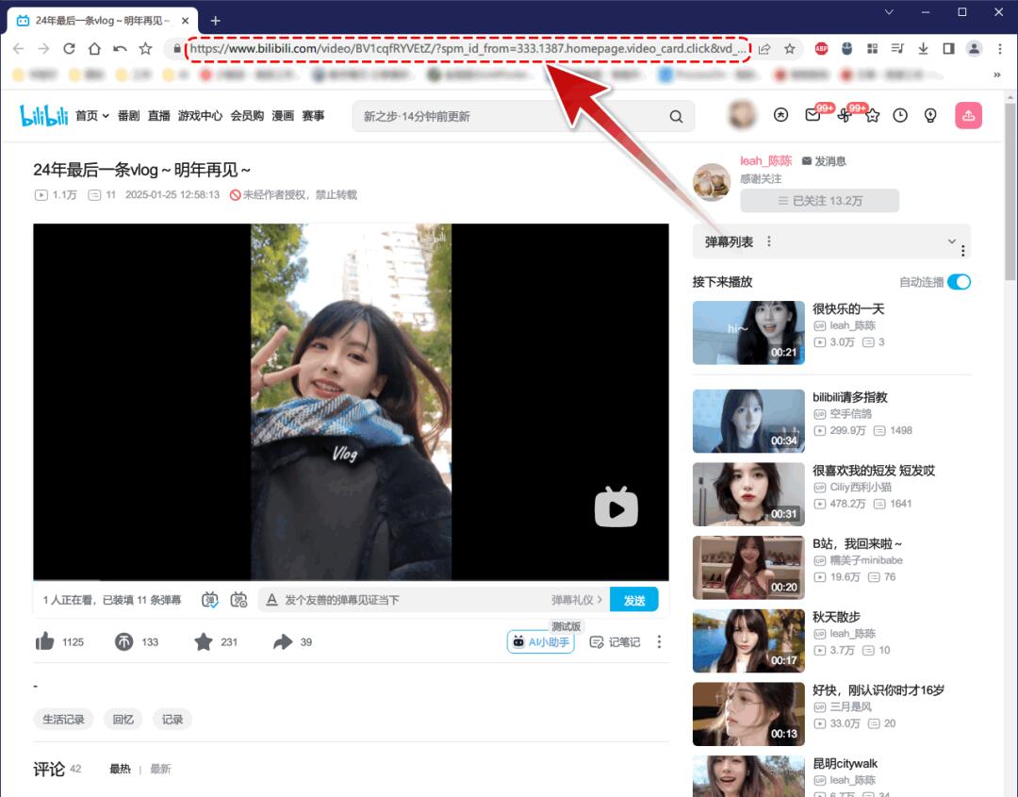Image resolution: width=1018 pixels, height=797 pixels.
Task: Open 好快，刚认识你时才16岁 video title
Action: (878, 689)
